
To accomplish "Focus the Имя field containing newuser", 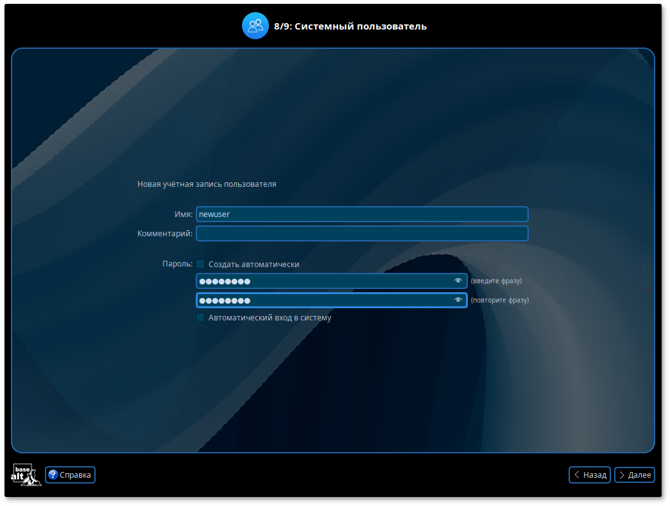I will coord(361,214).
